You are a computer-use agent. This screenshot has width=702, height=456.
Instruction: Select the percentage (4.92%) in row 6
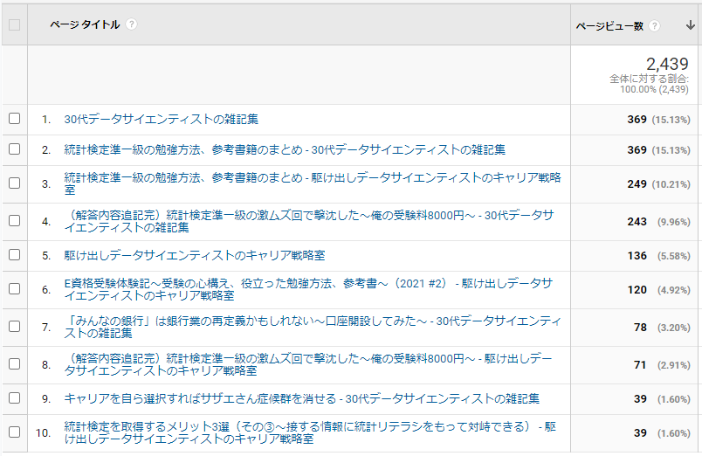pos(674,290)
